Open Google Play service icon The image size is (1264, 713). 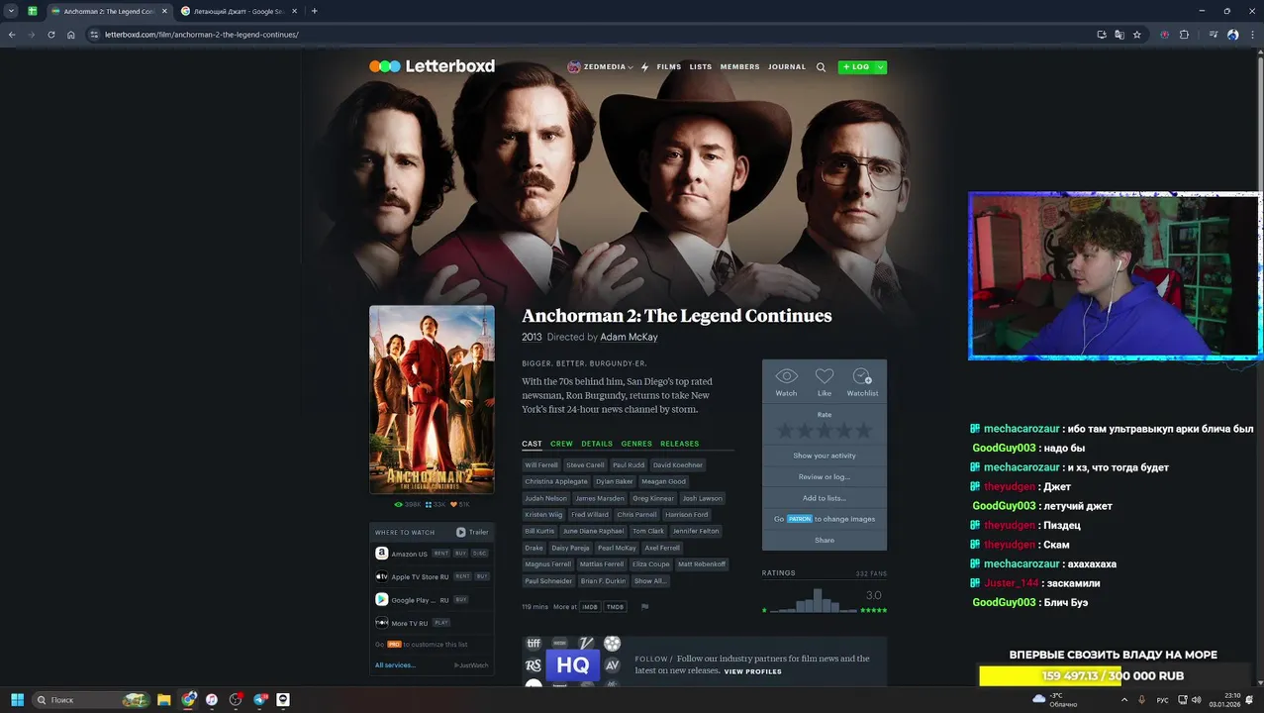(x=381, y=599)
